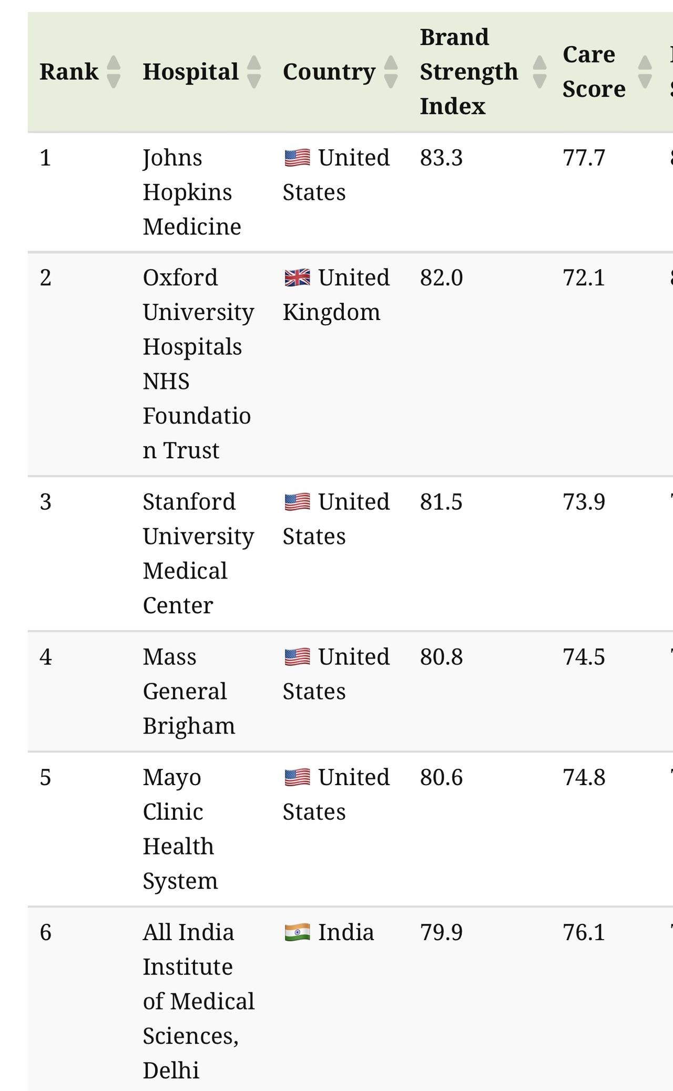
Task: Click the 83.3 Brand Strength Index value
Action: [441, 158]
